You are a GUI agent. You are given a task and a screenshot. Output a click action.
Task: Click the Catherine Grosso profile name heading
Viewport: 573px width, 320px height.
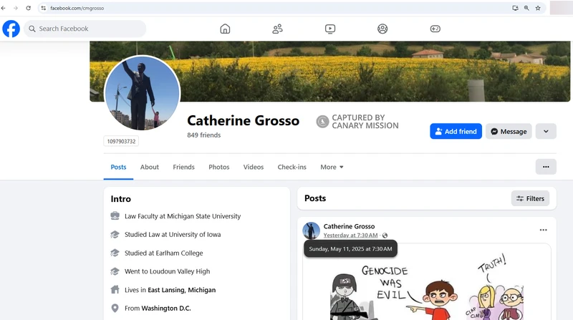243,120
